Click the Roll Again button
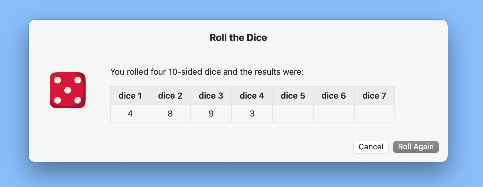 pos(416,147)
